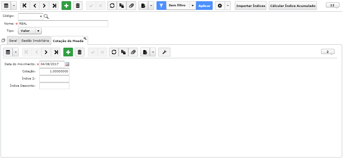Click the record count bubble showing 2
343x159 pixels.
328,52
